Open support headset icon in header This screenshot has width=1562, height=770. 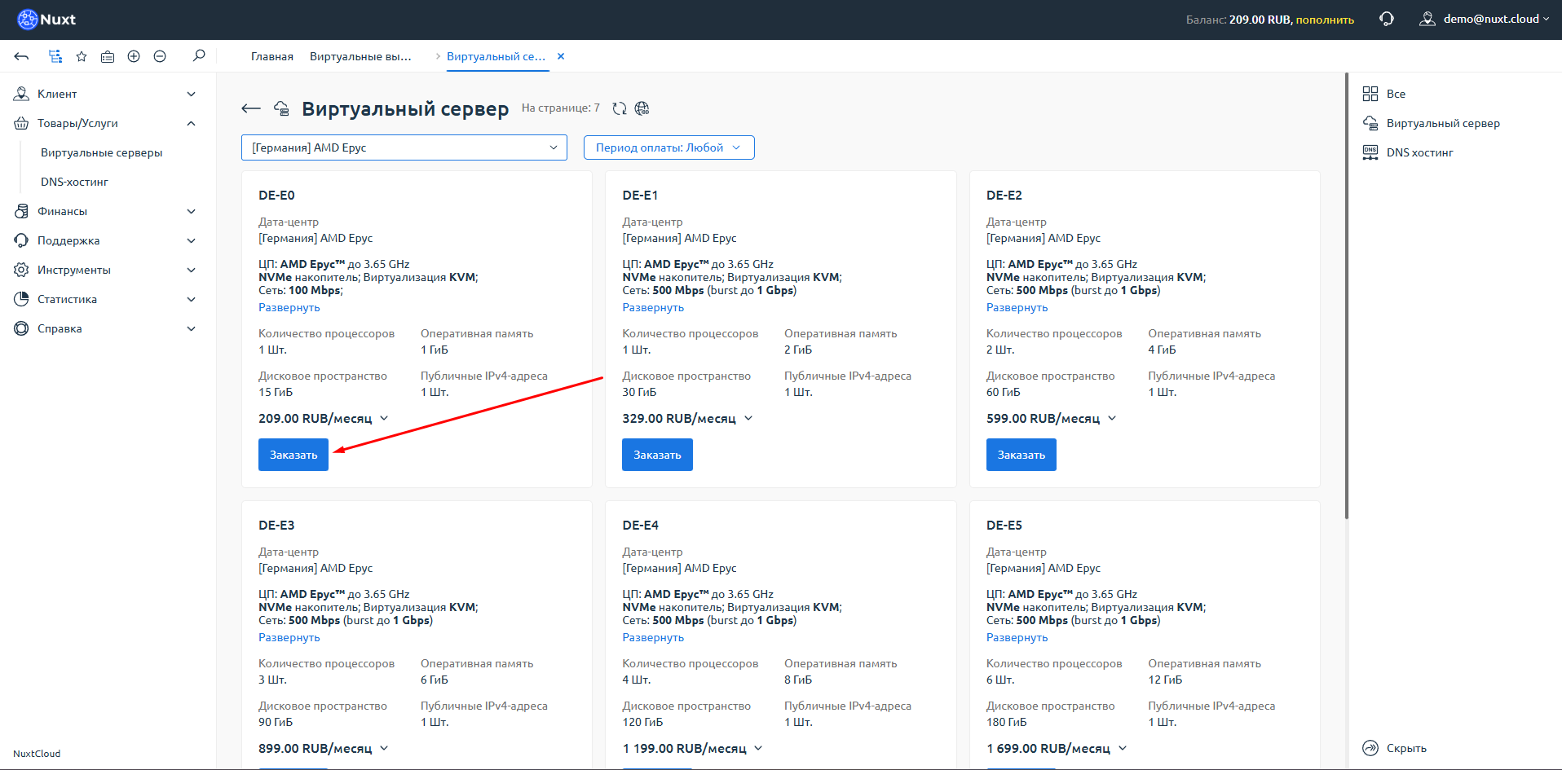[x=1387, y=19]
